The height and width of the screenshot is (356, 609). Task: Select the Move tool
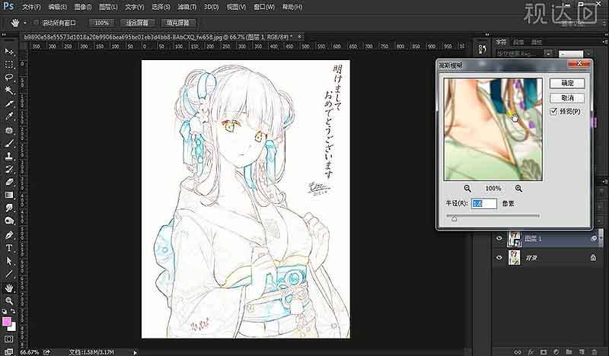(9, 51)
